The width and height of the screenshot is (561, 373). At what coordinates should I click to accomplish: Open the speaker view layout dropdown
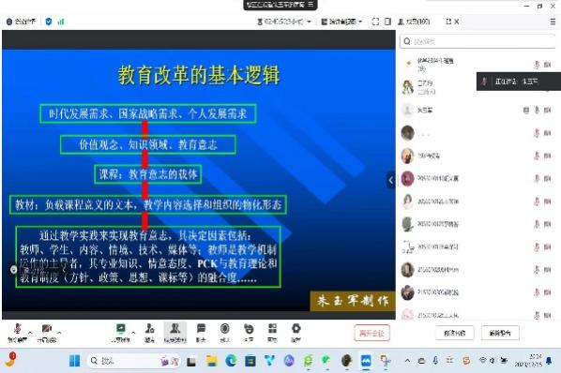[x=341, y=22]
